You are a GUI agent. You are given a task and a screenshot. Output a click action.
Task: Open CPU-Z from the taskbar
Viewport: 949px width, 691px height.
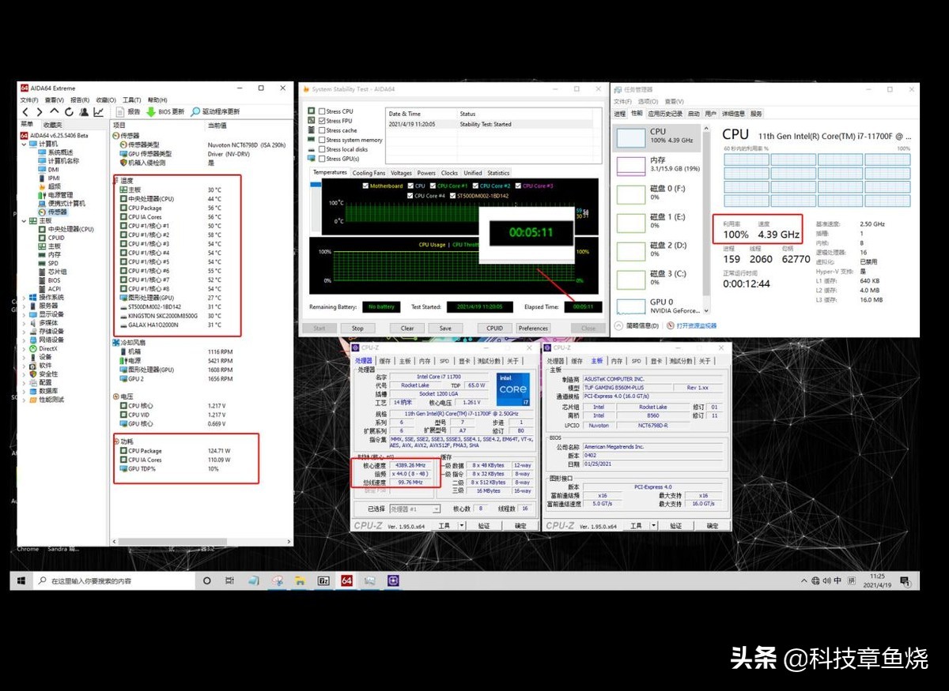click(x=392, y=580)
